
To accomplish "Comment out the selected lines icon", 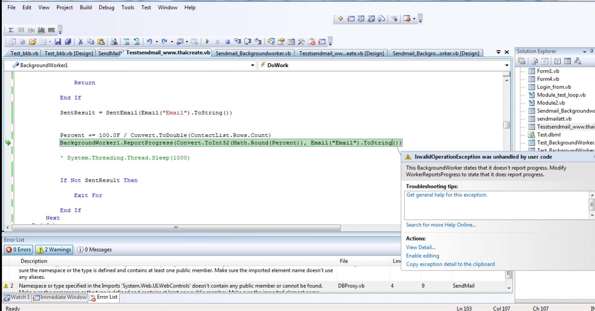I will coord(127,42).
